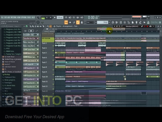Open the Line snap dropdown

(90, 22)
